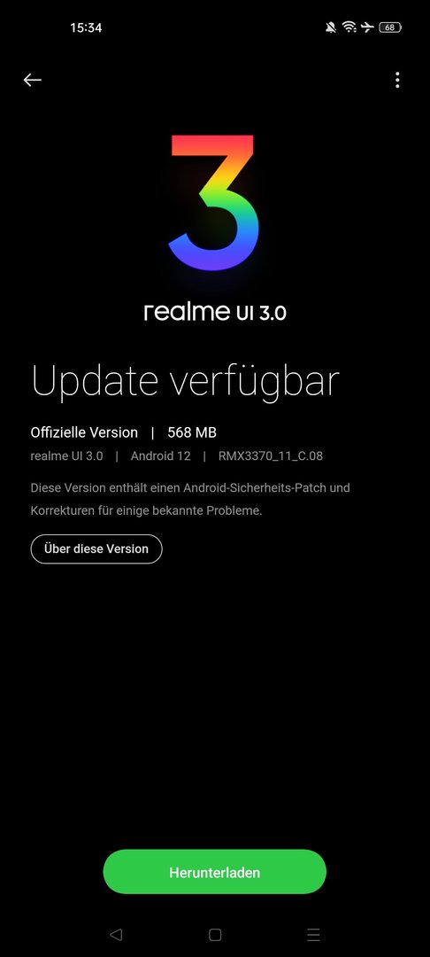Tap the realme UI 3.0 wordmark
This screenshot has height=957, width=430.
[x=215, y=313]
